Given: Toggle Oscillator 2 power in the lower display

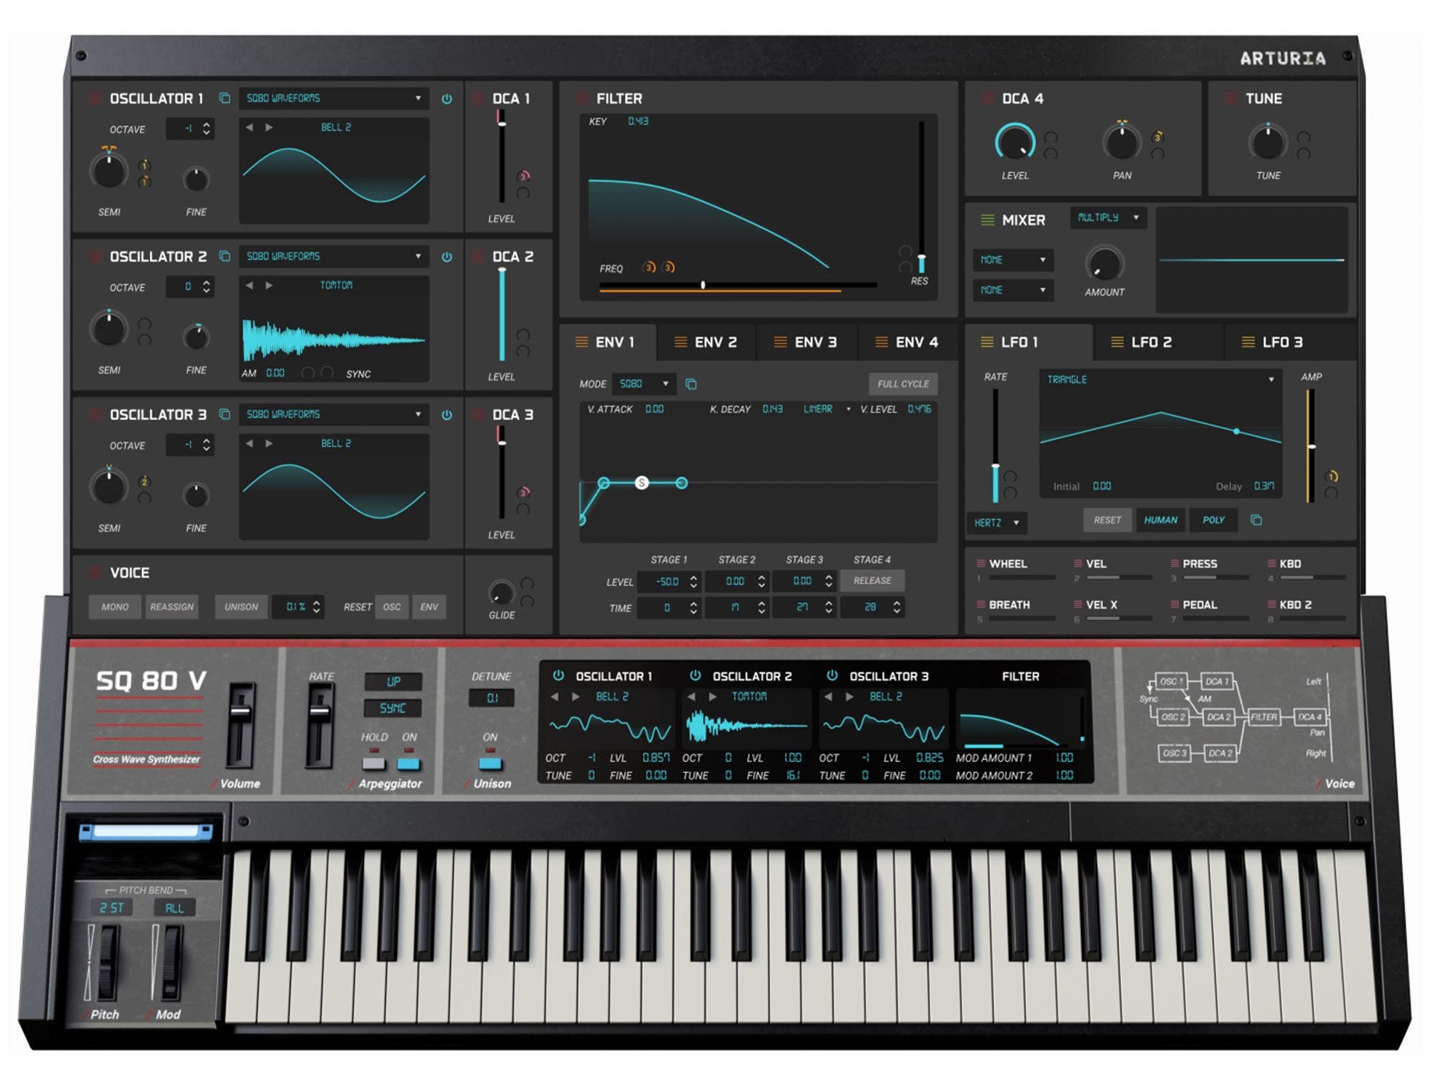Looking at the screenshot, I should pyautogui.click(x=695, y=676).
